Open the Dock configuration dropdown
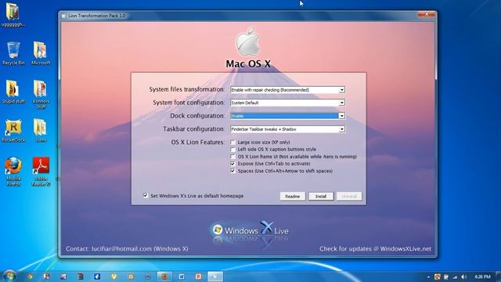Viewport: 501px width, 282px height. pyautogui.click(x=287, y=116)
